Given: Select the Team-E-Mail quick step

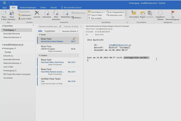Looking at the screenshot, I should (95, 15).
